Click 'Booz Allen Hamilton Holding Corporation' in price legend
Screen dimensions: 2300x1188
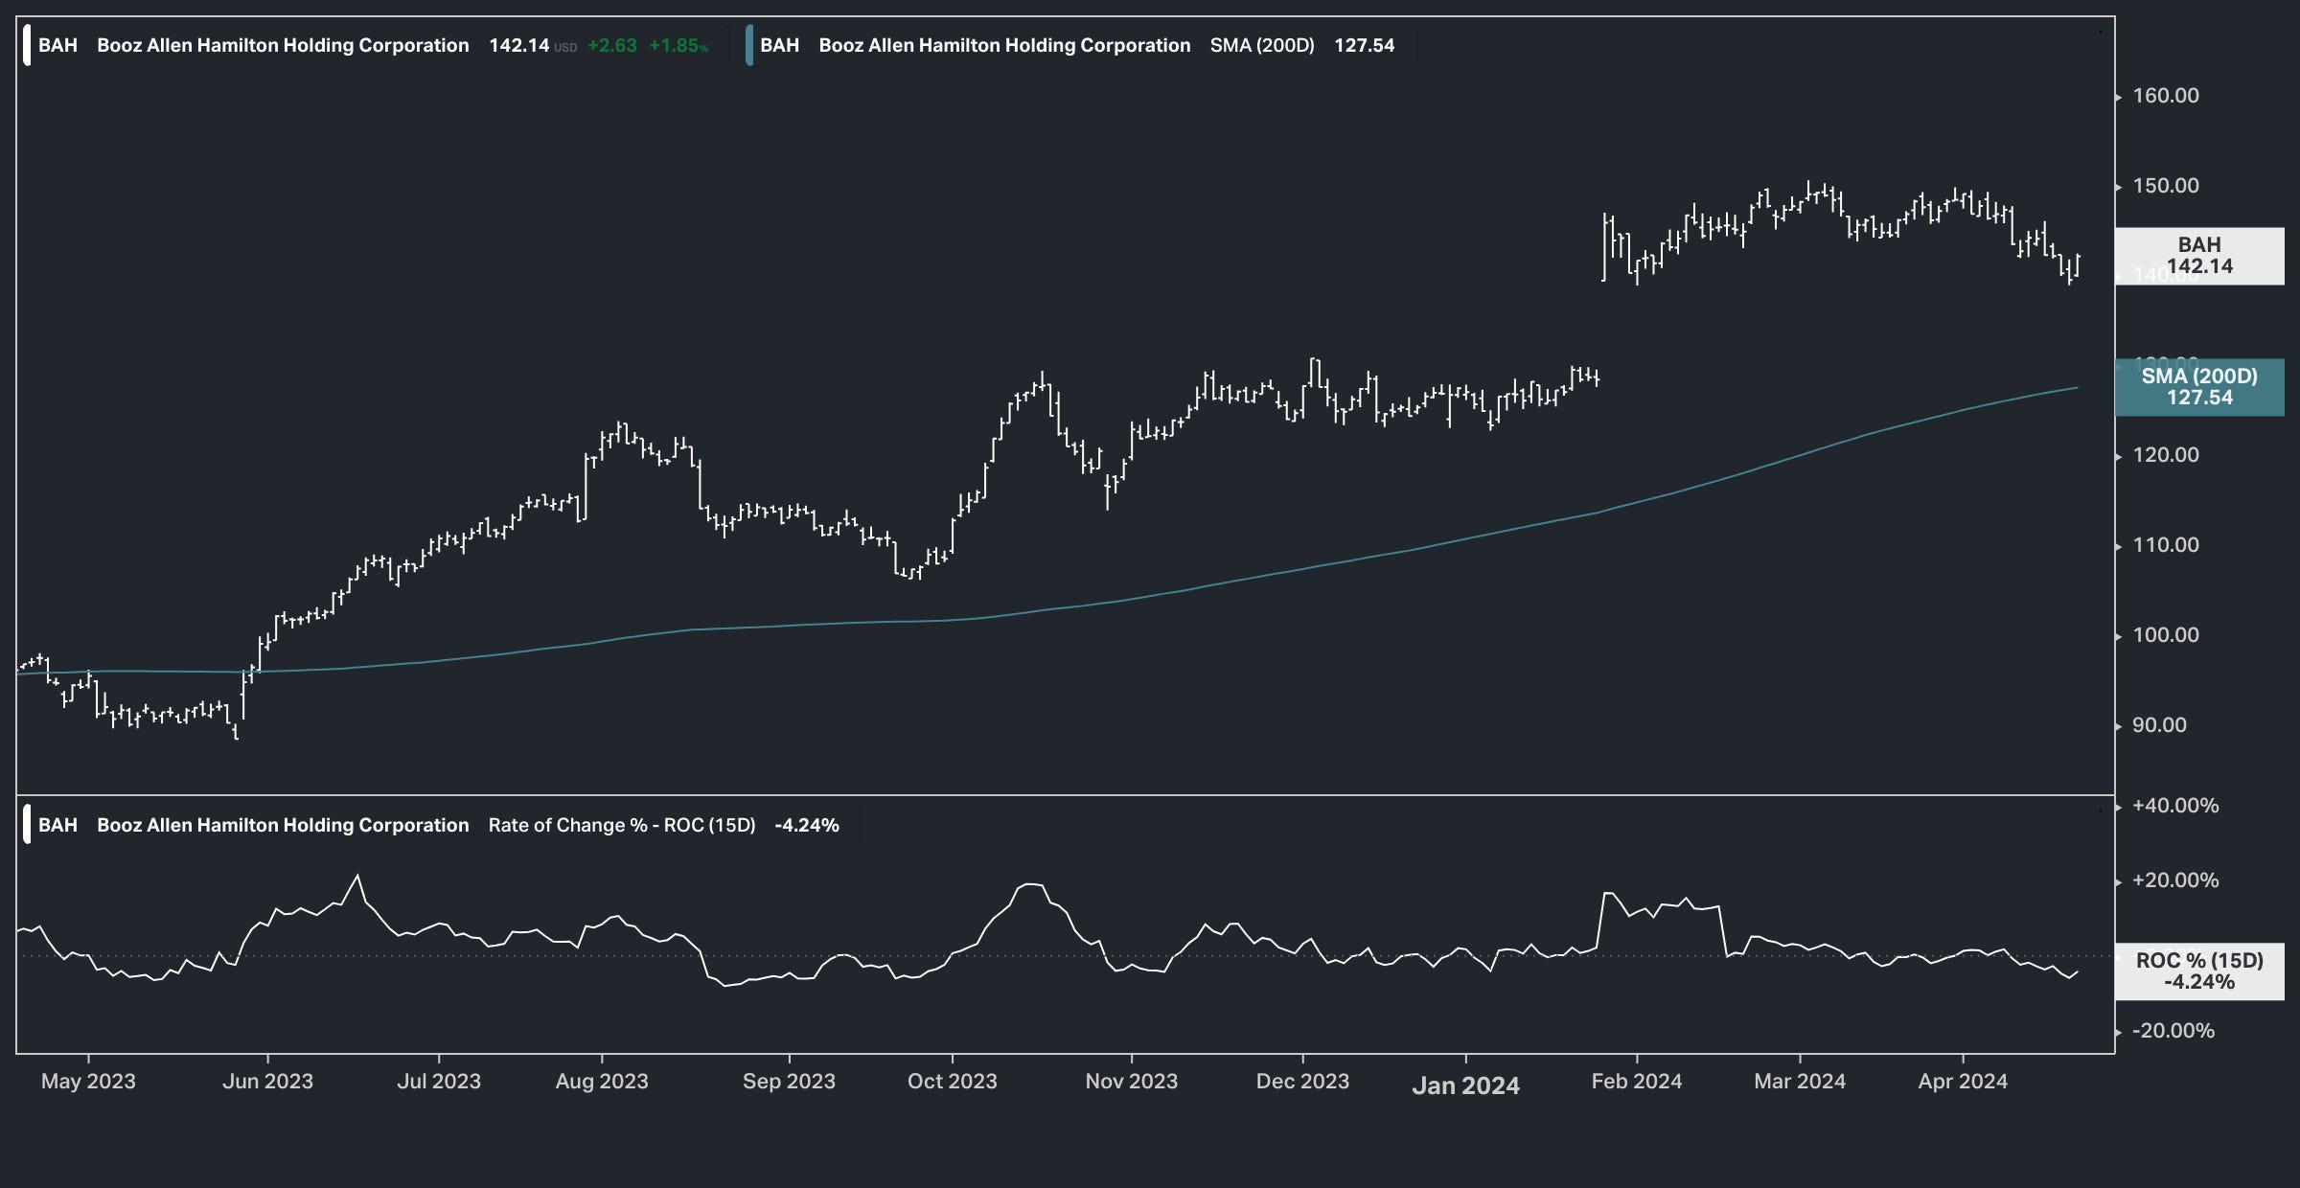tap(283, 45)
